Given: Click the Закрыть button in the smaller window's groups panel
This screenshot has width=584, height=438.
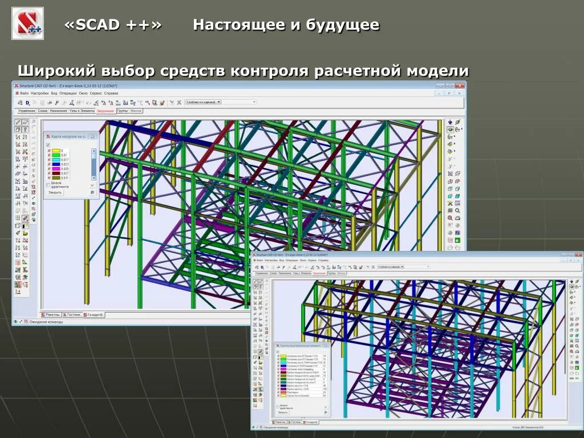Looking at the screenshot, I should tap(283, 412).
